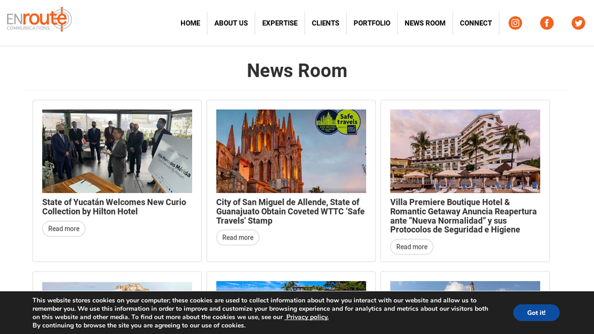Open the Connect page

click(x=476, y=23)
